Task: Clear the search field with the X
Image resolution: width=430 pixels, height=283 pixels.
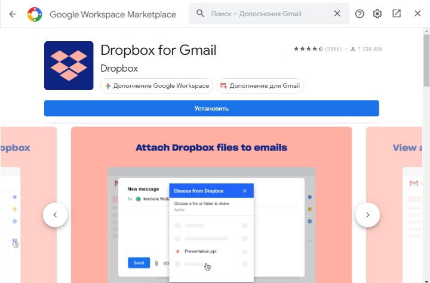Action: (x=337, y=14)
